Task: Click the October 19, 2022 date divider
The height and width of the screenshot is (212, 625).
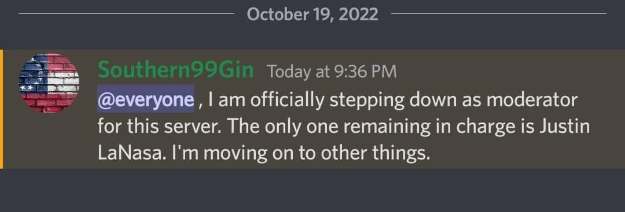Action: tap(312, 14)
